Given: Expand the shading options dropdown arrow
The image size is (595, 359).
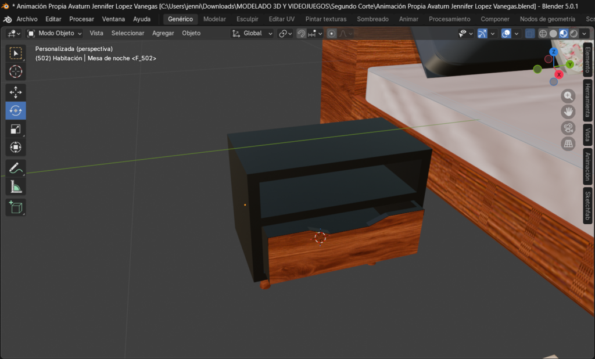Looking at the screenshot, I should 585,34.
